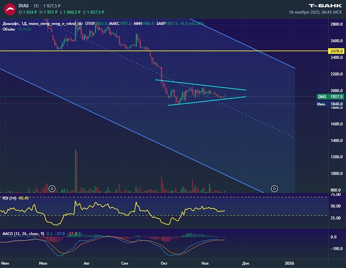Click the Сен label on time axis
346x268 pixels.
click(x=125, y=263)
